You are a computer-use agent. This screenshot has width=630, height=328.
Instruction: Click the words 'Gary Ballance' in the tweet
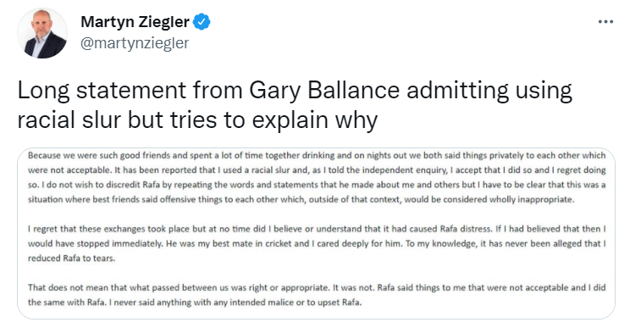tap(324, 91)
